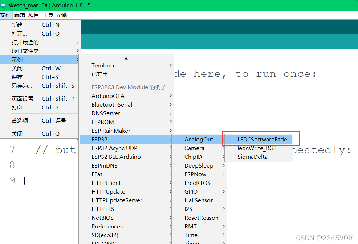Expand the NetBIOS examples
The height and width of the screenshot is (244, 358).
tap(126, 218)
